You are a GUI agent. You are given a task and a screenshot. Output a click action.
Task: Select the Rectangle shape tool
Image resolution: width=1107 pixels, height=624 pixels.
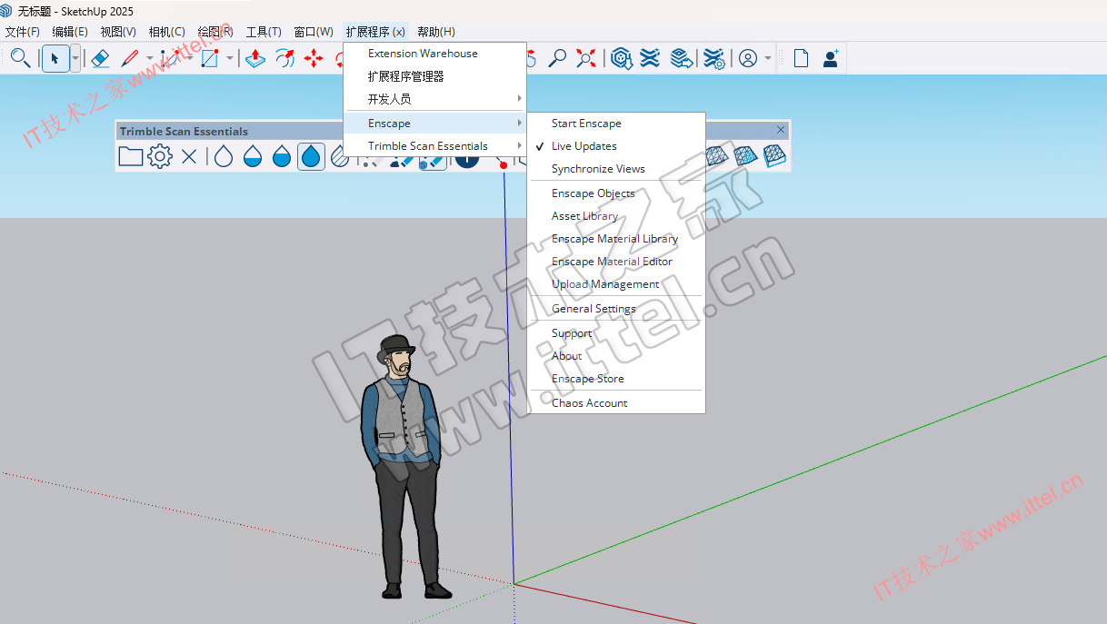click(210, 59)
